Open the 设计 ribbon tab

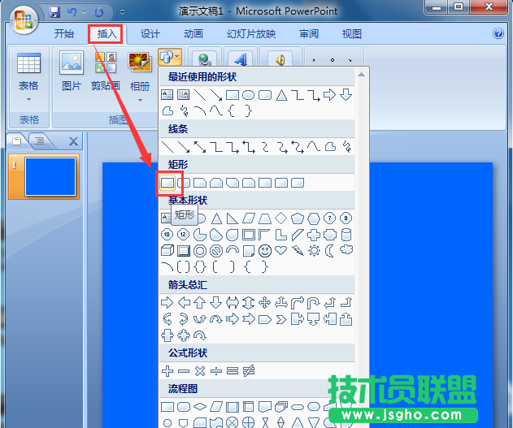150,33
